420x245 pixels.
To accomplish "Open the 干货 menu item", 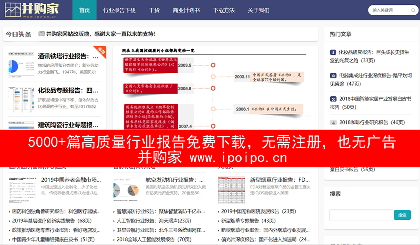I will (x=154, y=10).
